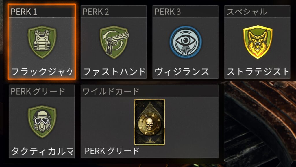296x167 pixels.
Task: Click PERK グリード text under the wildcard
Action: point(112,151)
